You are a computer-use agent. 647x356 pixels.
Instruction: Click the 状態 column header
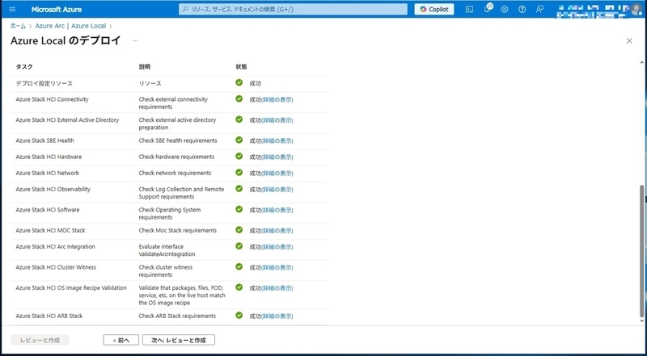pyautogui.click(x=241, y=67)
